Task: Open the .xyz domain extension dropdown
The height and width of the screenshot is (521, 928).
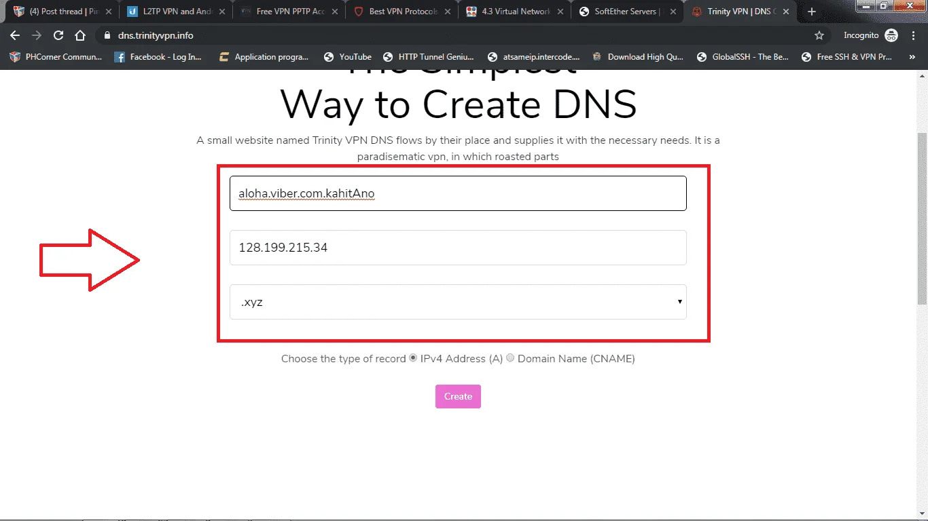Action: [458, 302]
